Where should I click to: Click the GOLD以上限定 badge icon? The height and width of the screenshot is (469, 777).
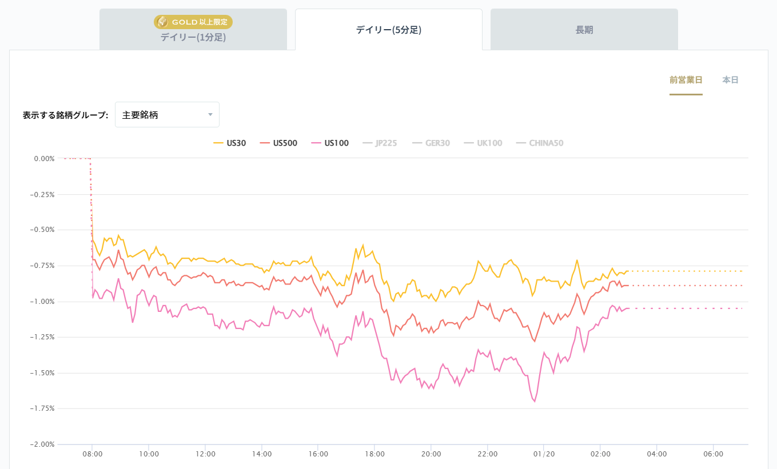(x=161, y=22)
